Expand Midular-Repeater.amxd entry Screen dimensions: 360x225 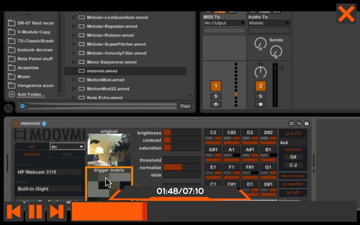tap(74, 27)
